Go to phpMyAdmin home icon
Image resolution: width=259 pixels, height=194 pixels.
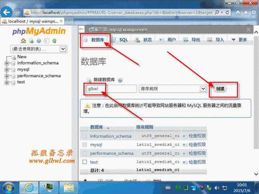[23, 41]
